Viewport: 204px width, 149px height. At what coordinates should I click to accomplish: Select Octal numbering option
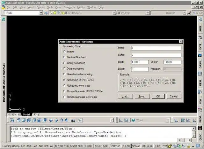coord(74,69)
